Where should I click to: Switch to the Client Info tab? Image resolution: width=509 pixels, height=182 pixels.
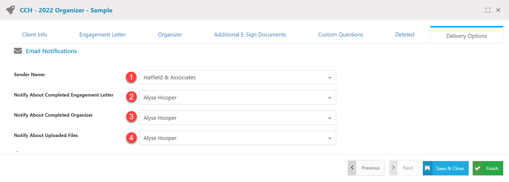click(34, 35)
